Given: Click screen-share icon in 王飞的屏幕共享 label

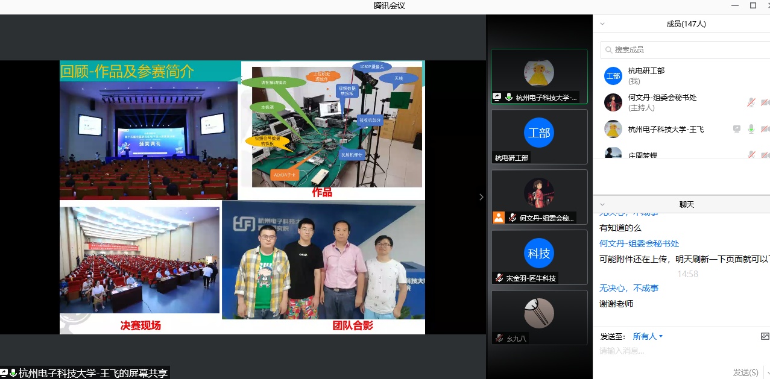Looking at the screenshot, I should [4, 373].
